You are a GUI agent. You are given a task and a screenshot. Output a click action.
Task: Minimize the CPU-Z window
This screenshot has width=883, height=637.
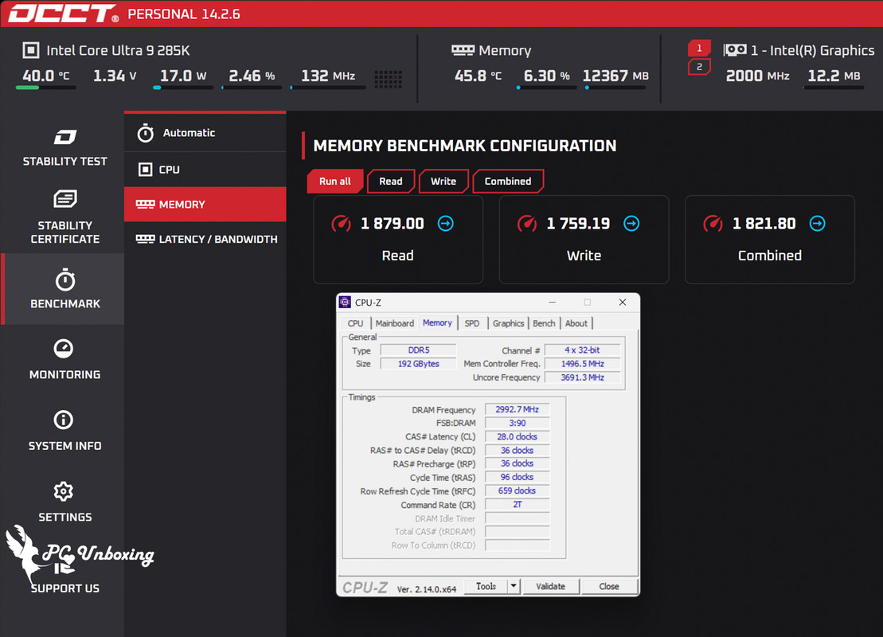[553, 303]
